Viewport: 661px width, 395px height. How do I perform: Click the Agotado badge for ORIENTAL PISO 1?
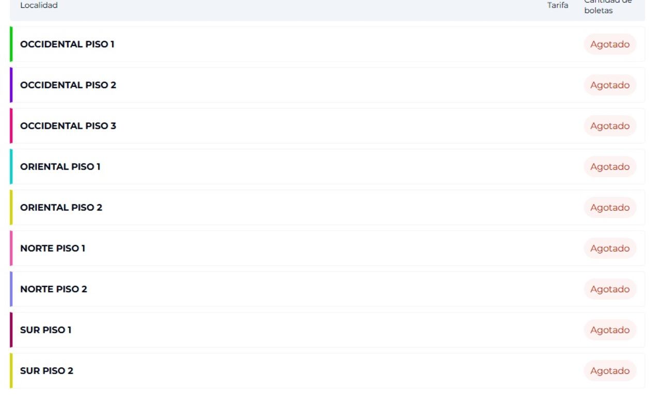pyautogui.click(x=610, y=167)
